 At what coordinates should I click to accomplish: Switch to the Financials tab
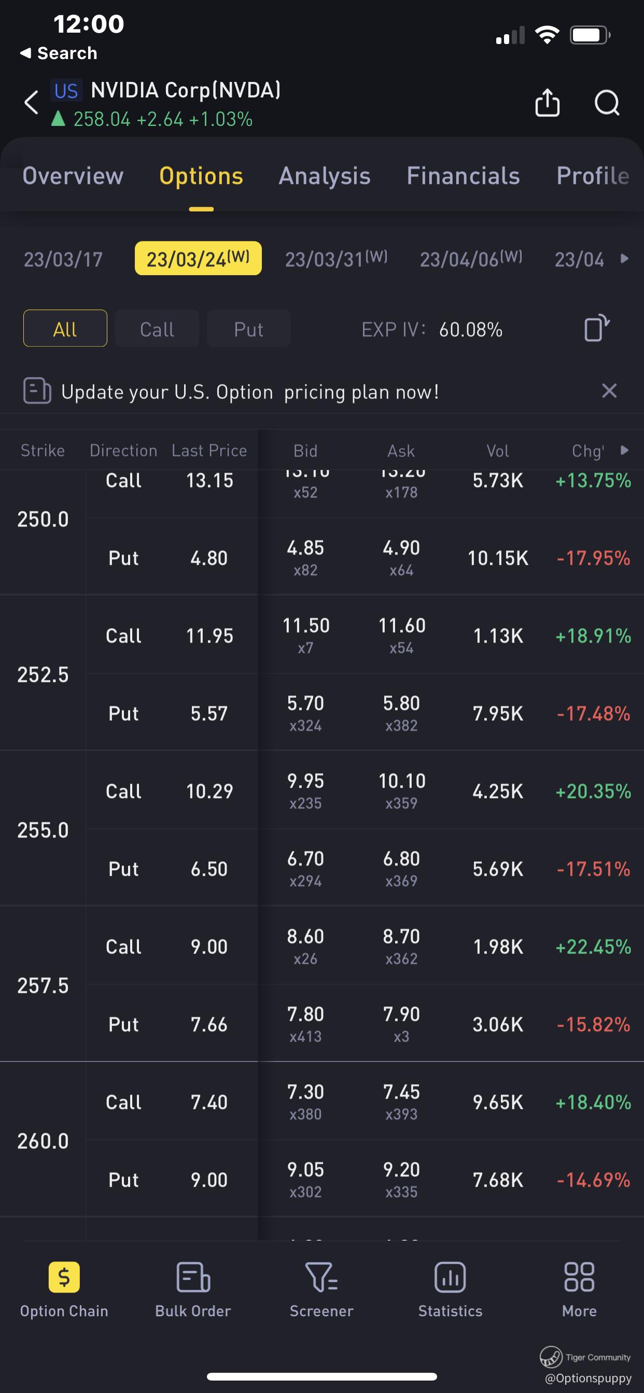point(463,176)
